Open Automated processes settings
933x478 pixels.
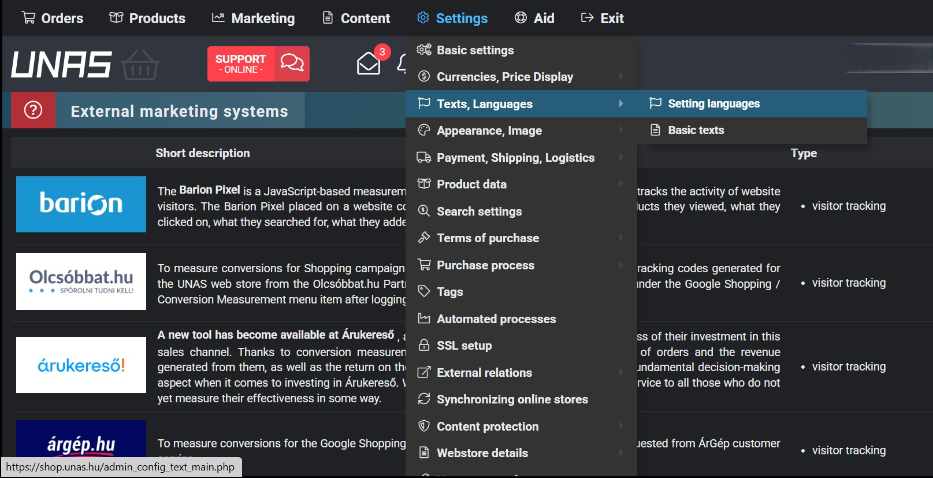click(496, 319)
